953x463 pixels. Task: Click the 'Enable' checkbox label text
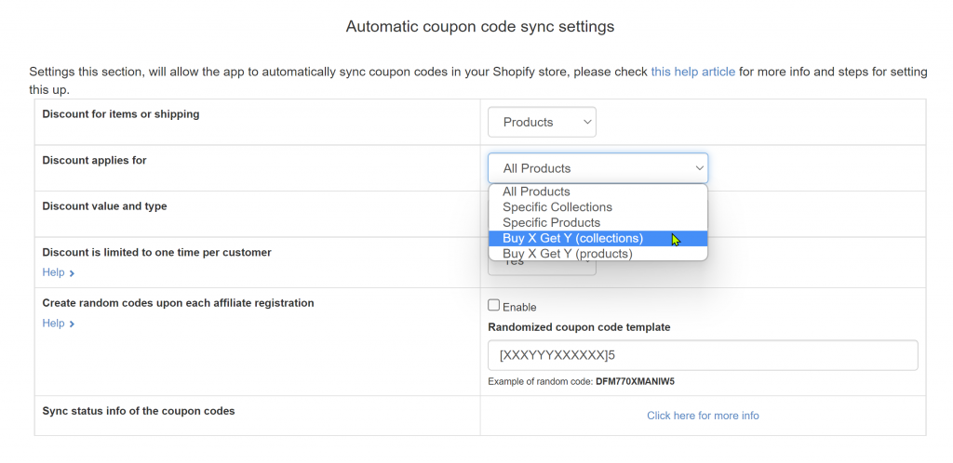[519, 307]
